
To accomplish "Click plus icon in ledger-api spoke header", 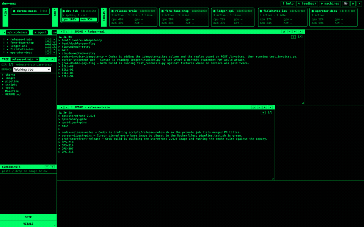I will 295,32.
